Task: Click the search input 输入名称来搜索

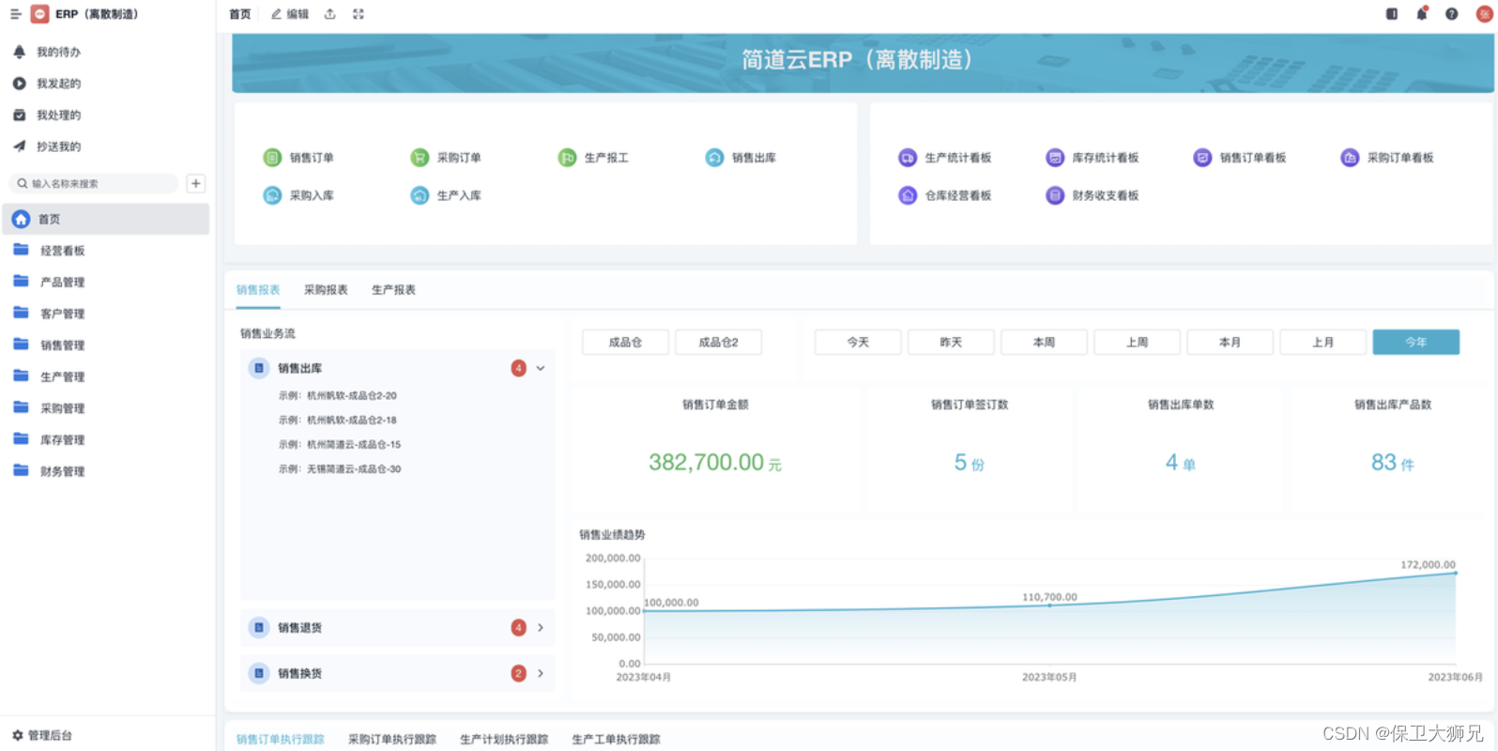Action: click(93, 184)
